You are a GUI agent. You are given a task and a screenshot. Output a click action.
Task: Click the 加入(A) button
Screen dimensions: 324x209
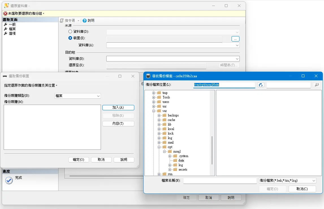pos(118,107)
